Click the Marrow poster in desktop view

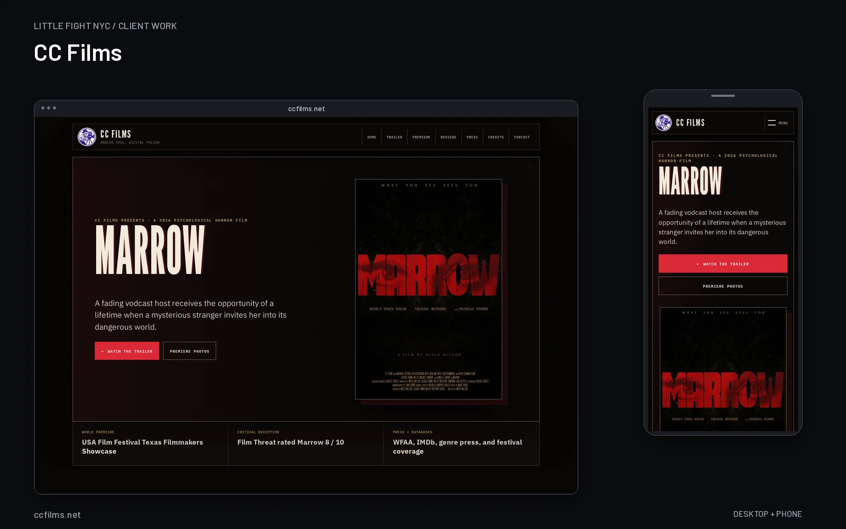click(x=428, y=289)
